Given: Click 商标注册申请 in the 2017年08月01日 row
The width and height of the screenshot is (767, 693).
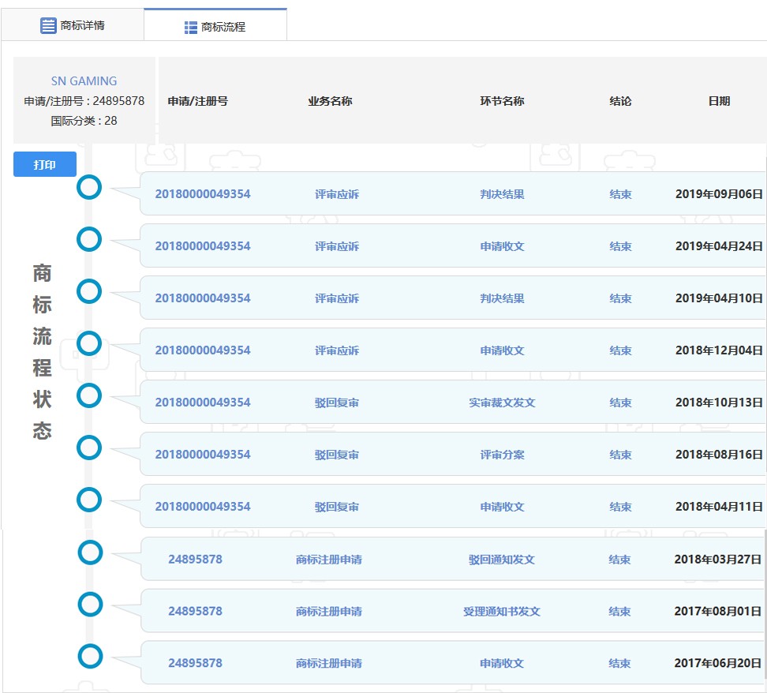Looking at the screenshot, I should [329, 611].
